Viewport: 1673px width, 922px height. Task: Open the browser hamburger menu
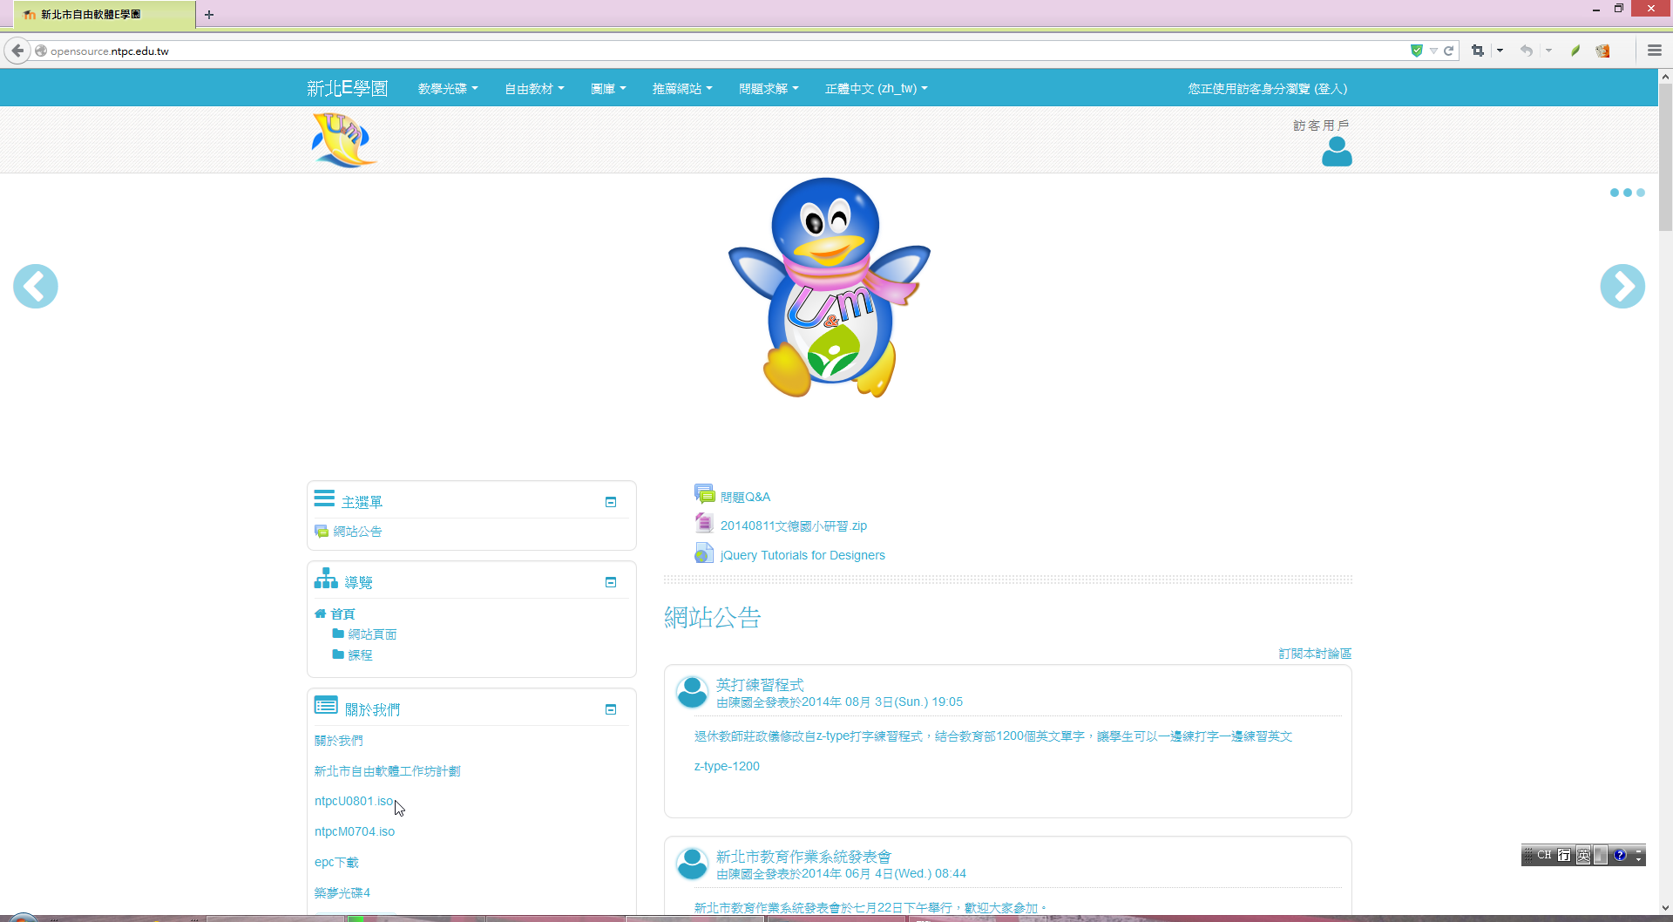[1654, 51]
